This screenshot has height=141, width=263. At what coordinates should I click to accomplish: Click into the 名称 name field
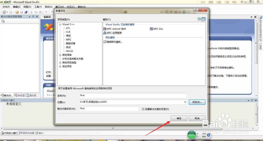click(x=133, y=95)
